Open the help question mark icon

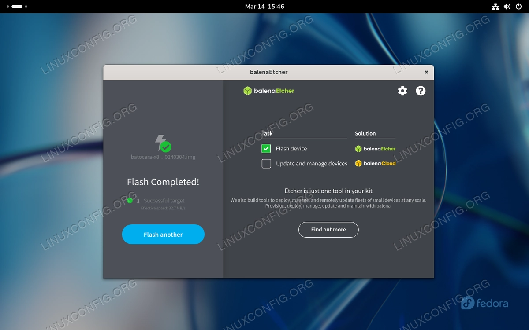421,91
